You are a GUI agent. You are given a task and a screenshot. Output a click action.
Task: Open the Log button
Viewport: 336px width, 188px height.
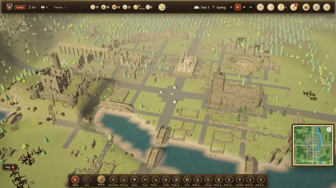click(x=10, y=167)
